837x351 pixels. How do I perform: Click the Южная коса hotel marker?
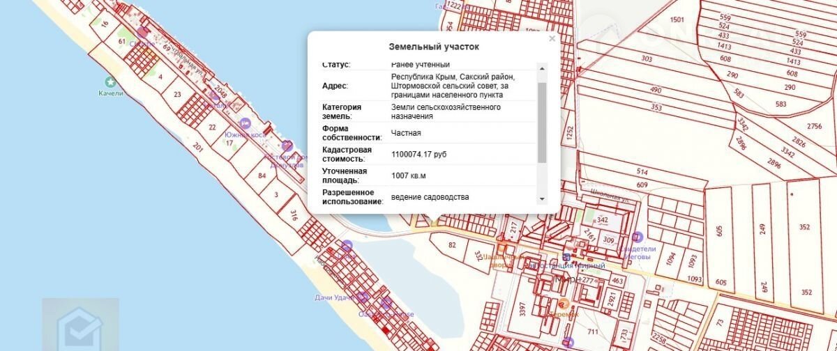point(244,123)
